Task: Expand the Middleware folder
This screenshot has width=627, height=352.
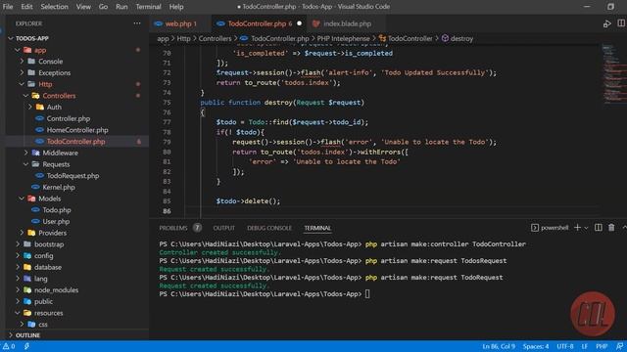Action: 25,153
